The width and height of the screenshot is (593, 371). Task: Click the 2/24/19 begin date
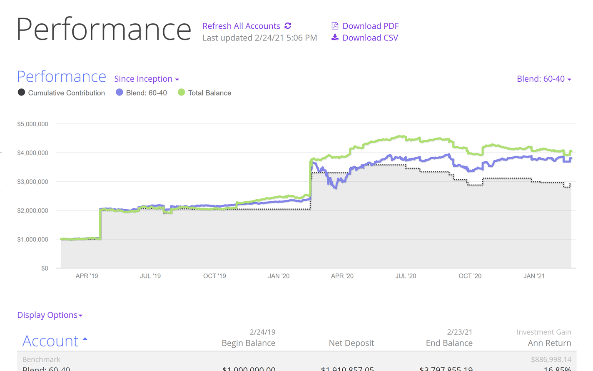pyautogui.click(x=262, y=332)
